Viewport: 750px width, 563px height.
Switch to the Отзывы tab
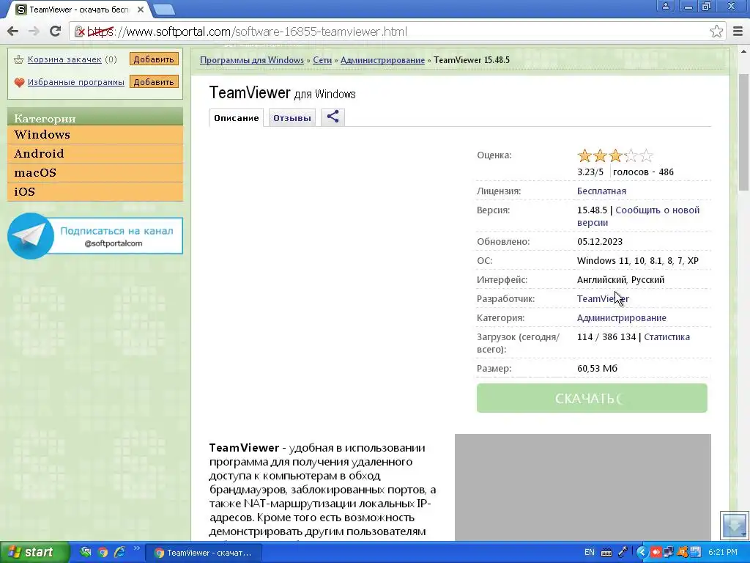coord(292,118)
